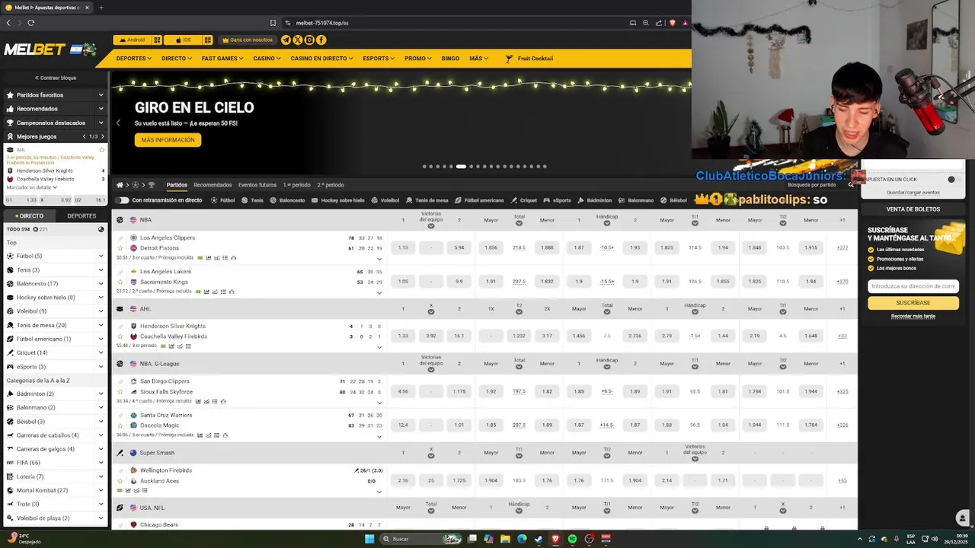Filter by Baloncesto in sport filter bar

[x=287, y=200]
